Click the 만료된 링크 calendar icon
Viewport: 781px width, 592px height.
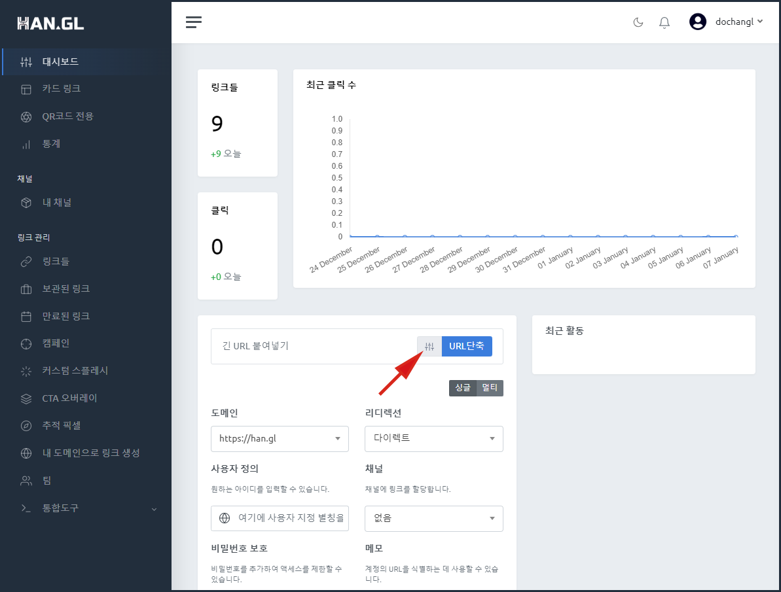tap(26, 316)
